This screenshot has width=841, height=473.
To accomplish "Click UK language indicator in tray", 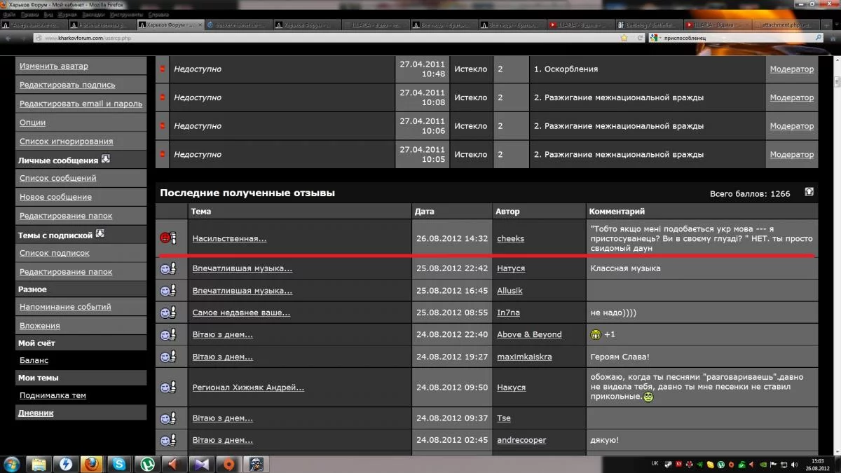I will [655, 464].
